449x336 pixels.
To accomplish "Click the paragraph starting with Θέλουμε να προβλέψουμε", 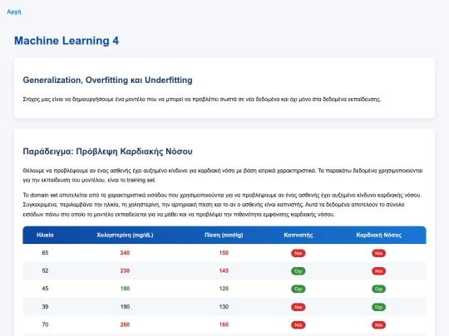I will (223, 175).
